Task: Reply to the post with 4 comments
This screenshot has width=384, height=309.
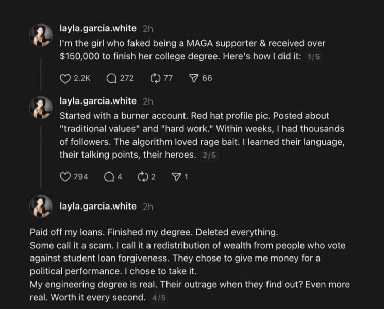Action: pyautogui.click(x=108, y=177)
